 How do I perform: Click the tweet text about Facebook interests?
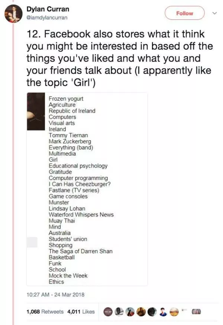pyautogui.click(x=119, y=59)
